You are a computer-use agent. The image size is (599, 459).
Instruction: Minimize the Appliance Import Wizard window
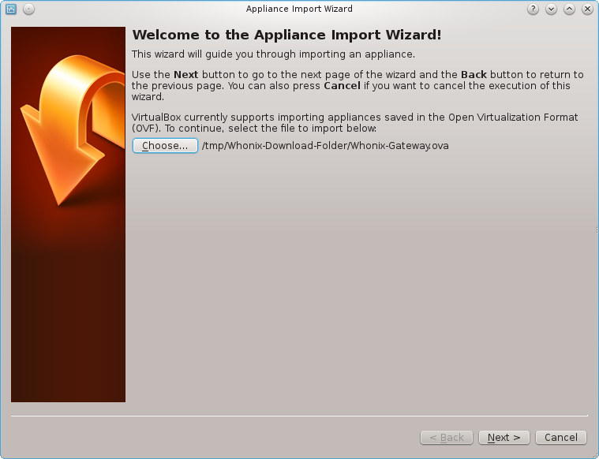pos(551,9)
